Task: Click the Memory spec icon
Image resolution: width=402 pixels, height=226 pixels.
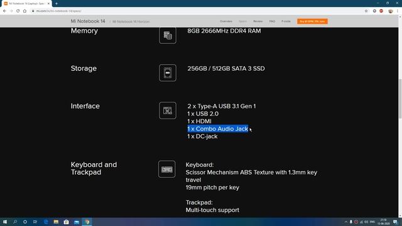Action: pyautogui.click(x=168, y=35)
